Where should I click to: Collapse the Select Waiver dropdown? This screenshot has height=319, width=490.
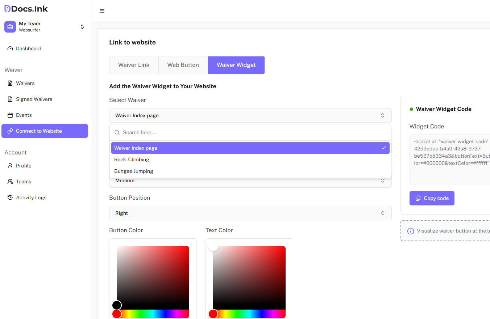[250, 115]
